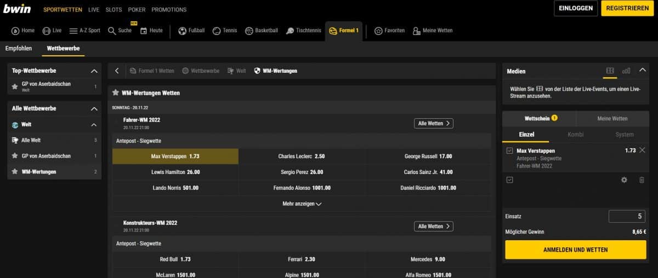Click the Einsatz stake input field
This screenshot has height=278, width=658.
coord(627,216)
